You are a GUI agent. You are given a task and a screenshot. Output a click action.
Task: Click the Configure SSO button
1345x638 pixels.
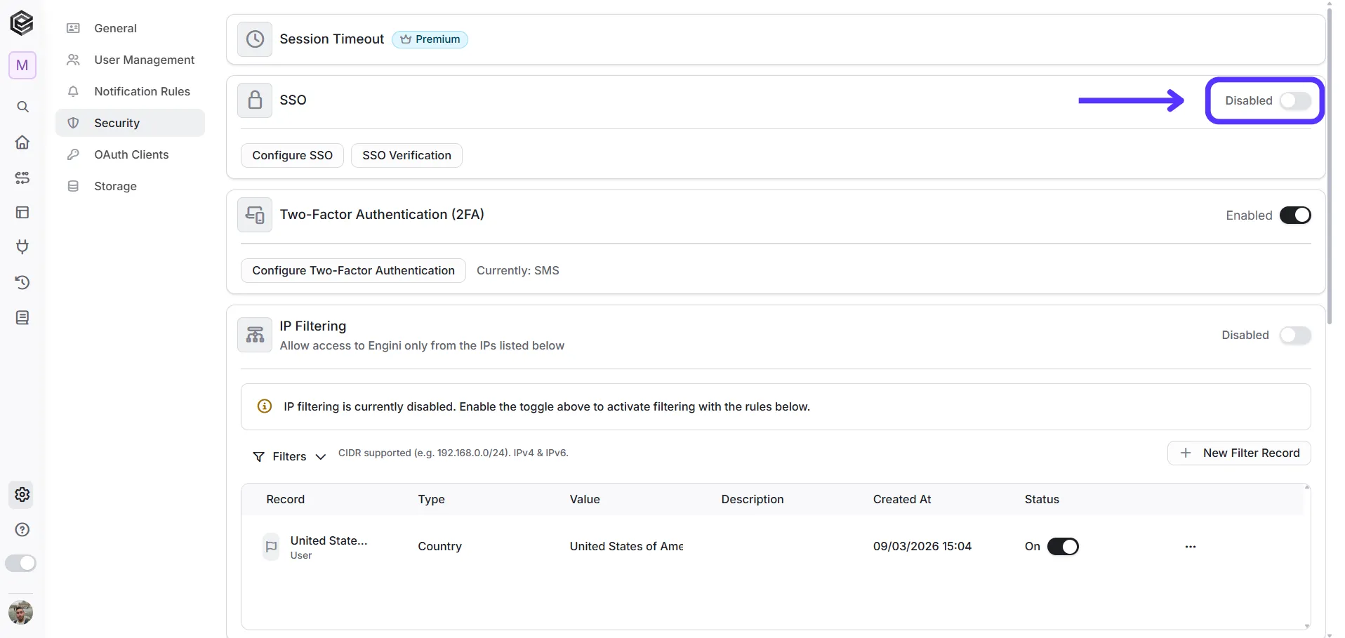(x=292, y=155)
